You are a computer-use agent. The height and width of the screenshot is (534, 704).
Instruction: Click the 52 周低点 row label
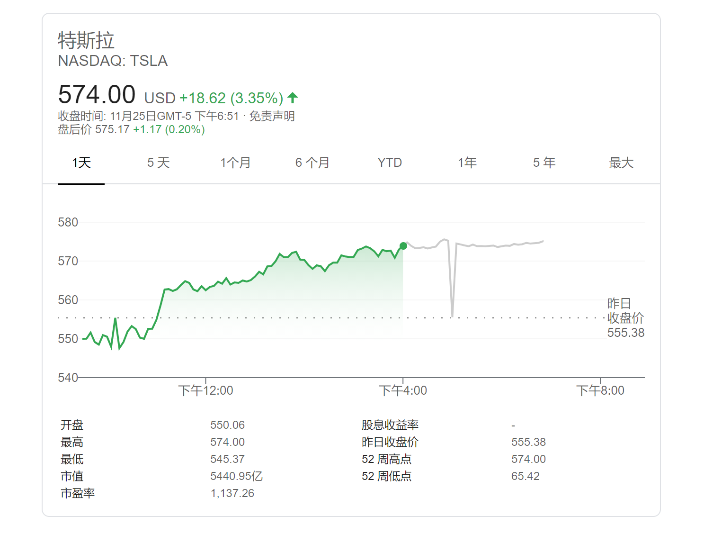pyautogui.click(x=387, y=476)
